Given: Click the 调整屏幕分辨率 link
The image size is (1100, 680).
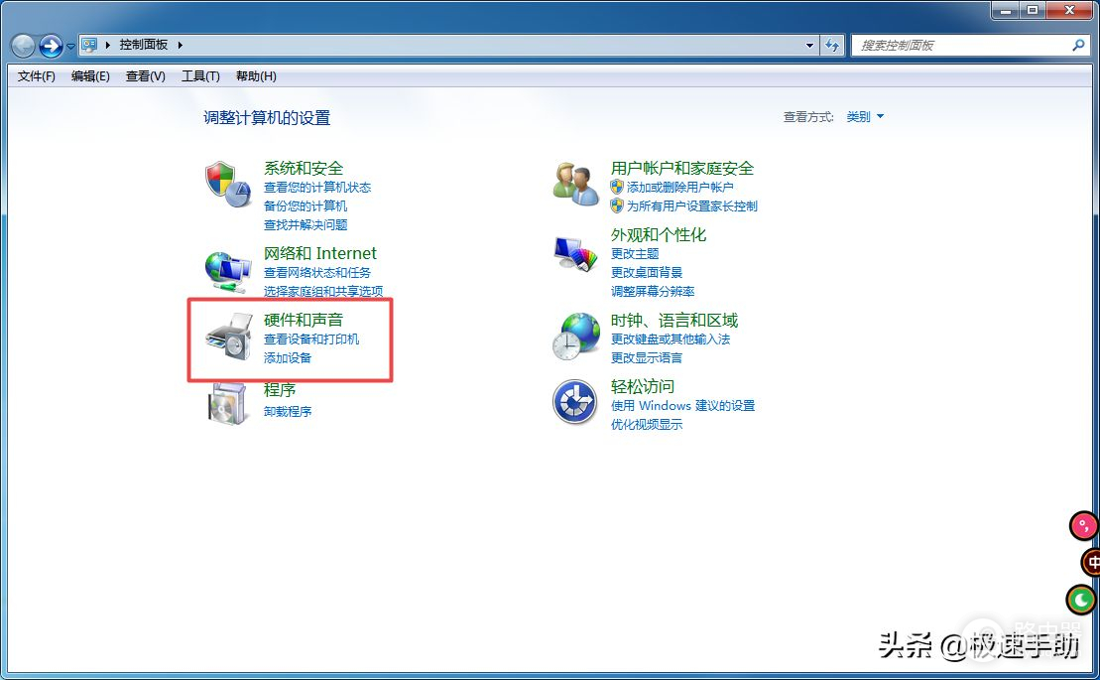Looking at the screenshot, I should click(x=653, y=291).
